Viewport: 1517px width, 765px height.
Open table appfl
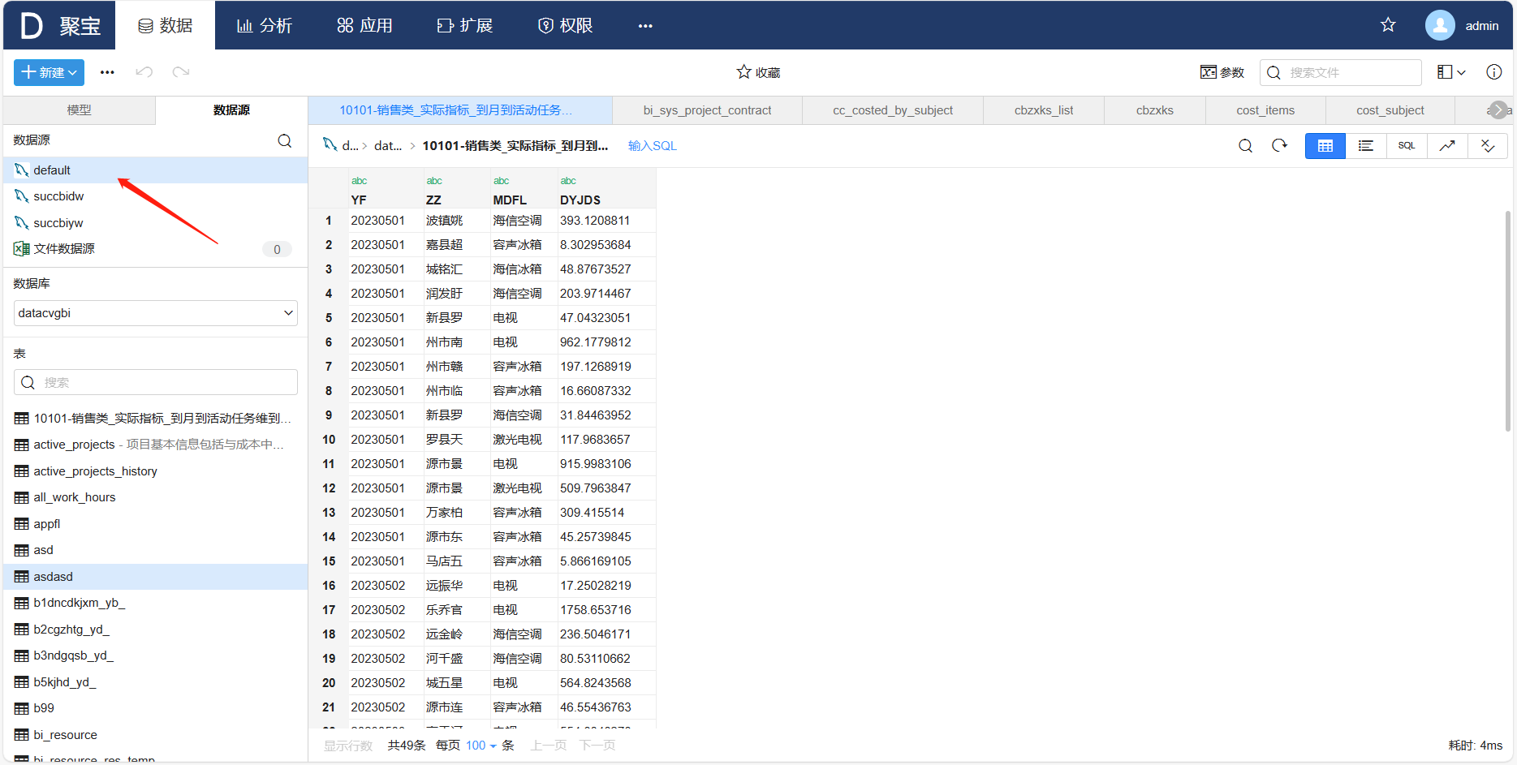(x=156, y=524)
